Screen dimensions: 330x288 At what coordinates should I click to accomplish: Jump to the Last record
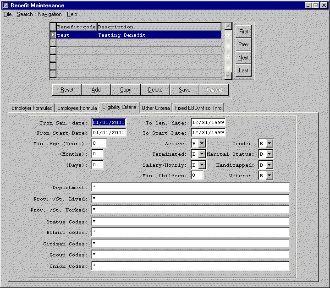click(x=244, y=71)
